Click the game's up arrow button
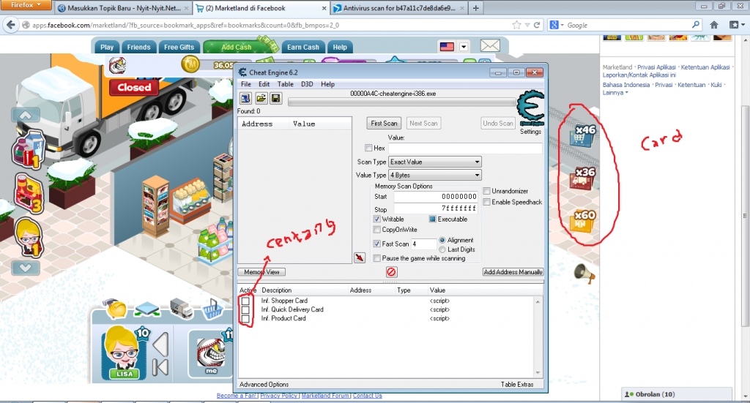The height and width of the screenshot is (403, 750). click(x=26, y=115)
